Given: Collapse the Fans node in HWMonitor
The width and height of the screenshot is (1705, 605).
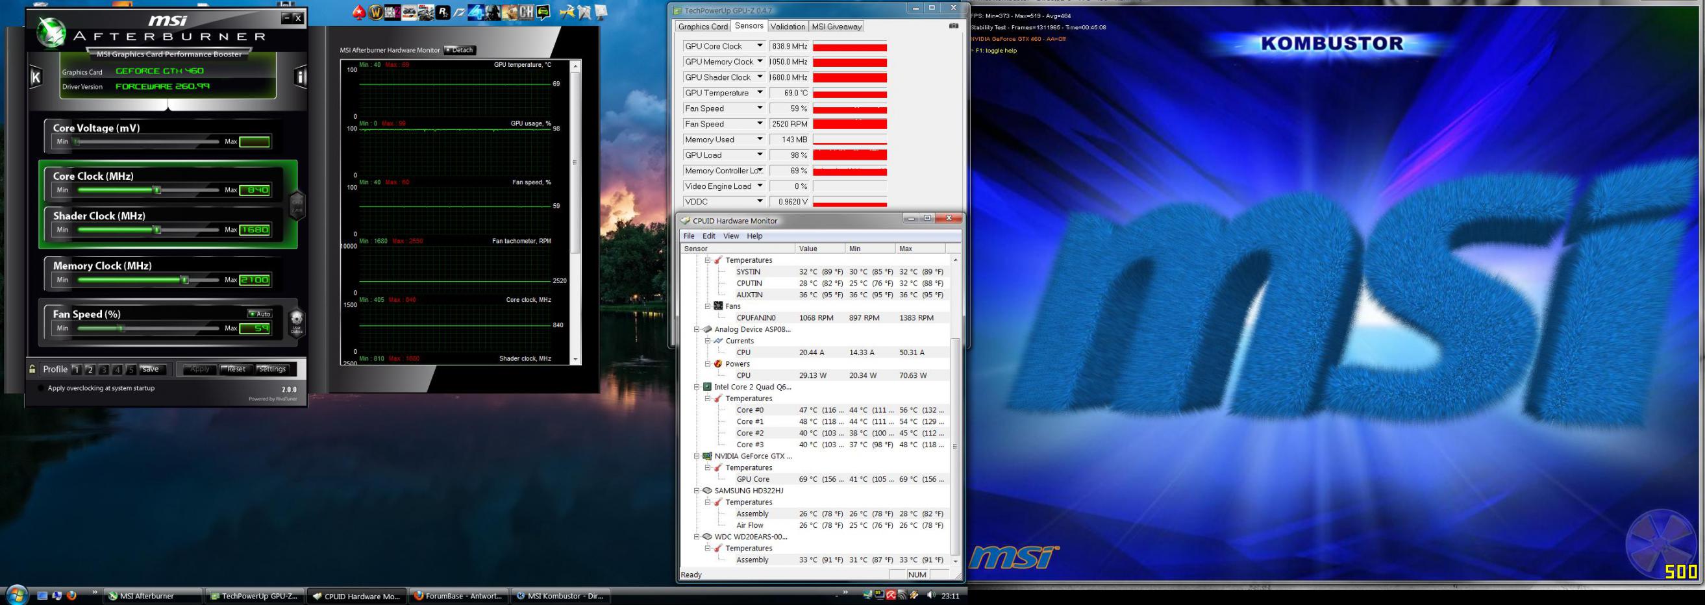Looking at the screenshot, I should coord(708,306).
